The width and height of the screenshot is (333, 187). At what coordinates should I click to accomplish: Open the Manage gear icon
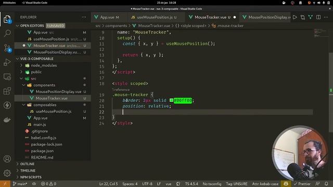(x=7, y=173)
